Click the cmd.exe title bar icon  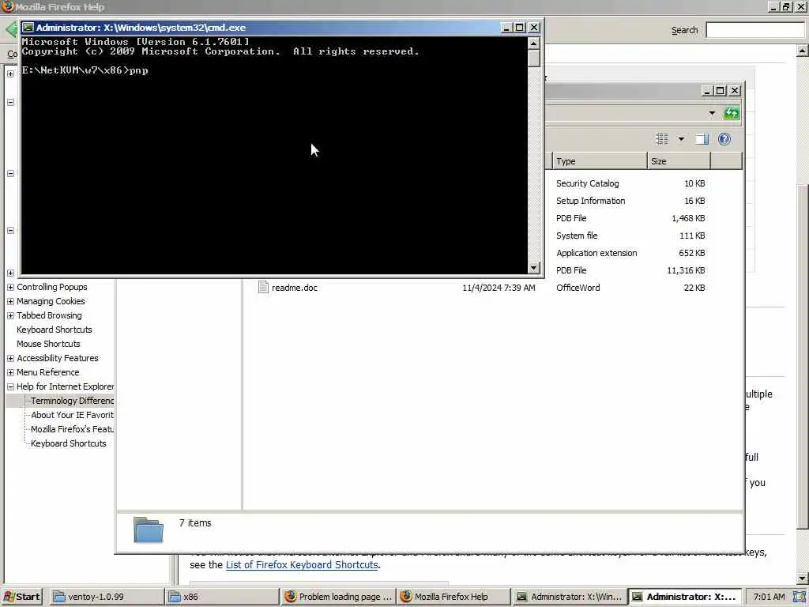point(28,28)
